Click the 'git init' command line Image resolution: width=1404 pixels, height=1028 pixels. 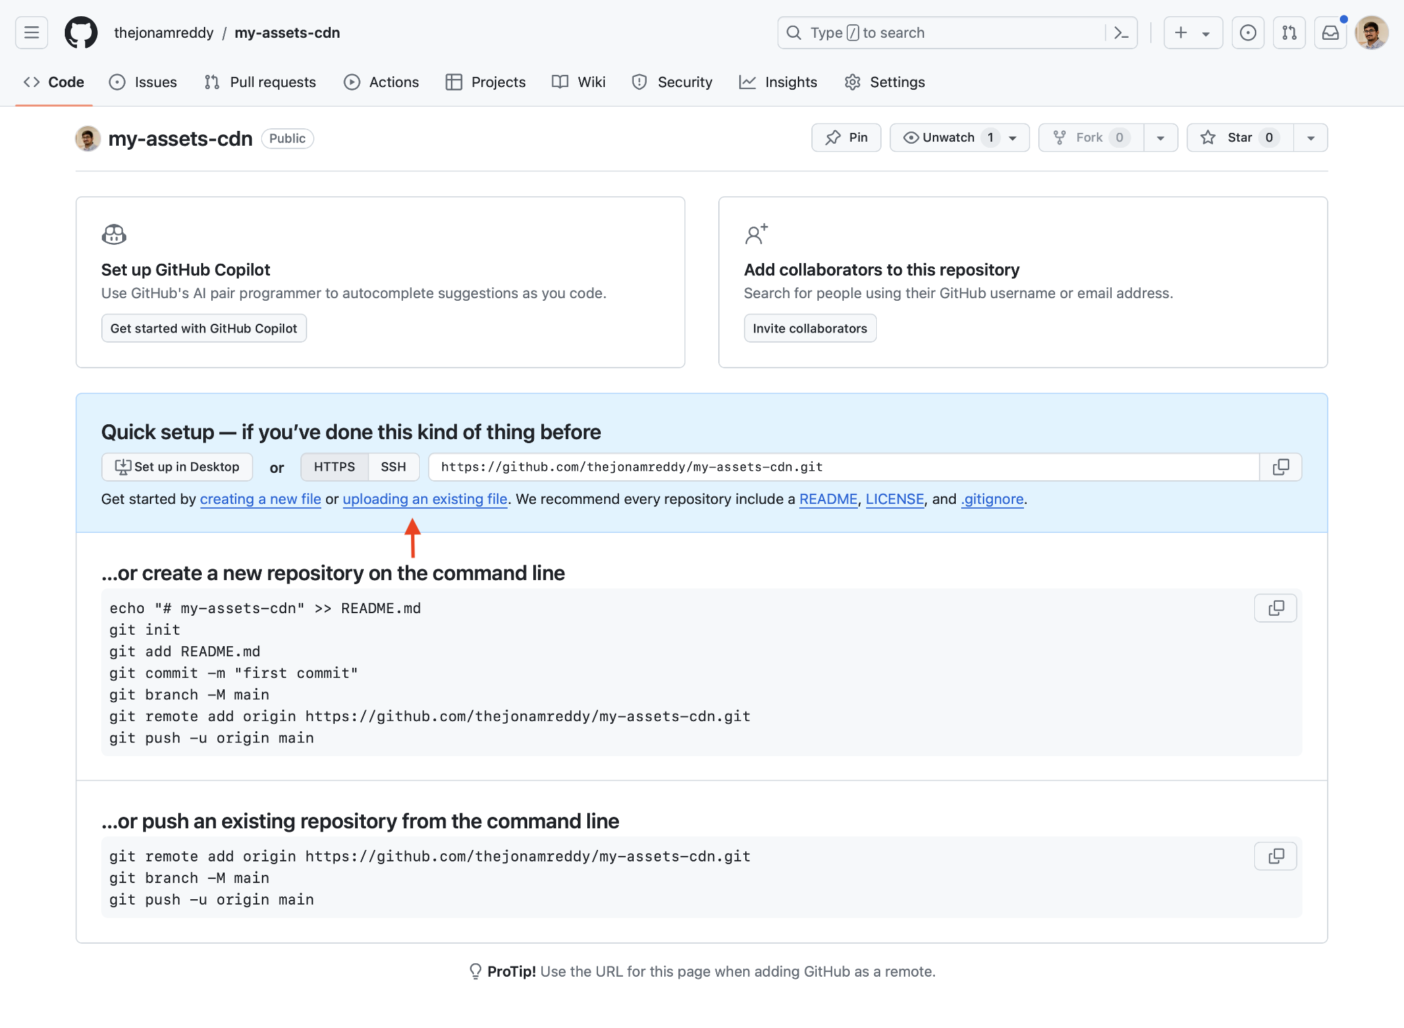point(144,630)
